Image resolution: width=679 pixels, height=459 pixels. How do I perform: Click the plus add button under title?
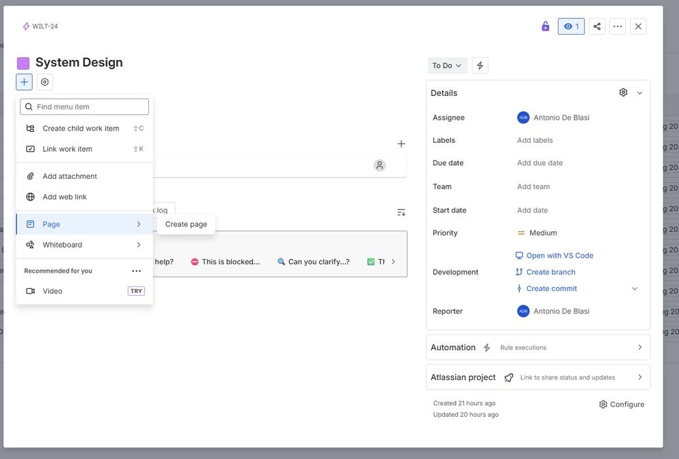point(24,82)
